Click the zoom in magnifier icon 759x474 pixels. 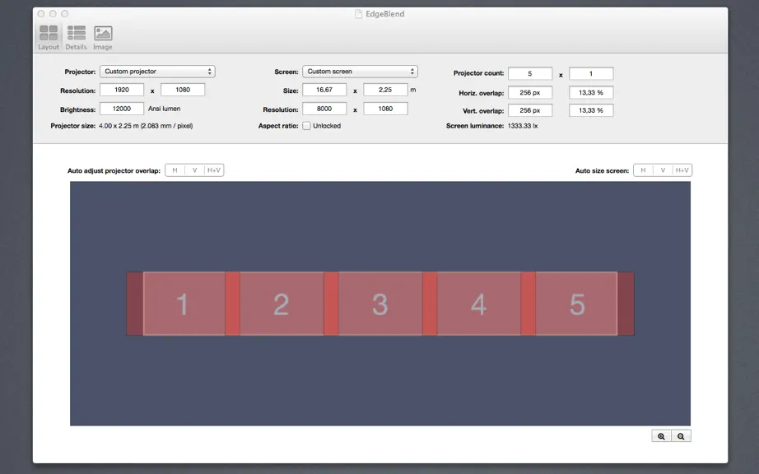click(x=661, y=436)
